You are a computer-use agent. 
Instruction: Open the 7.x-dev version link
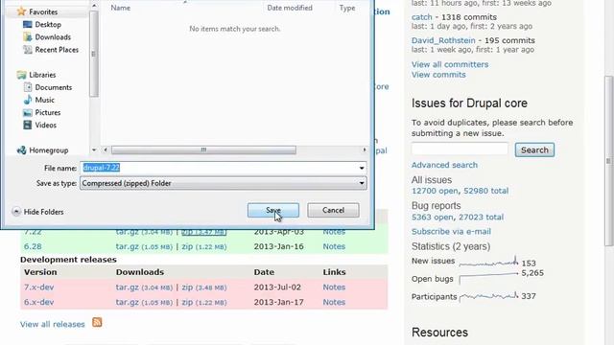(x=38, y=287)
